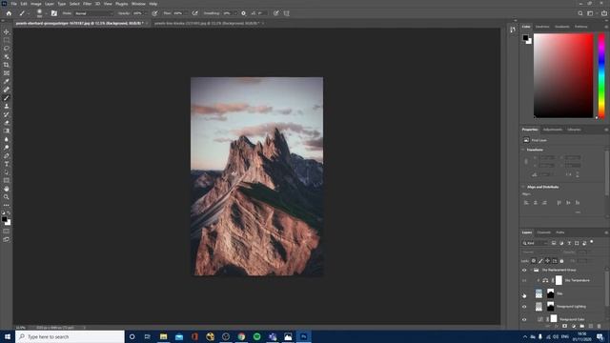Select the Crop tool
This screenshot has height=343, width=610.
[7, 65]
